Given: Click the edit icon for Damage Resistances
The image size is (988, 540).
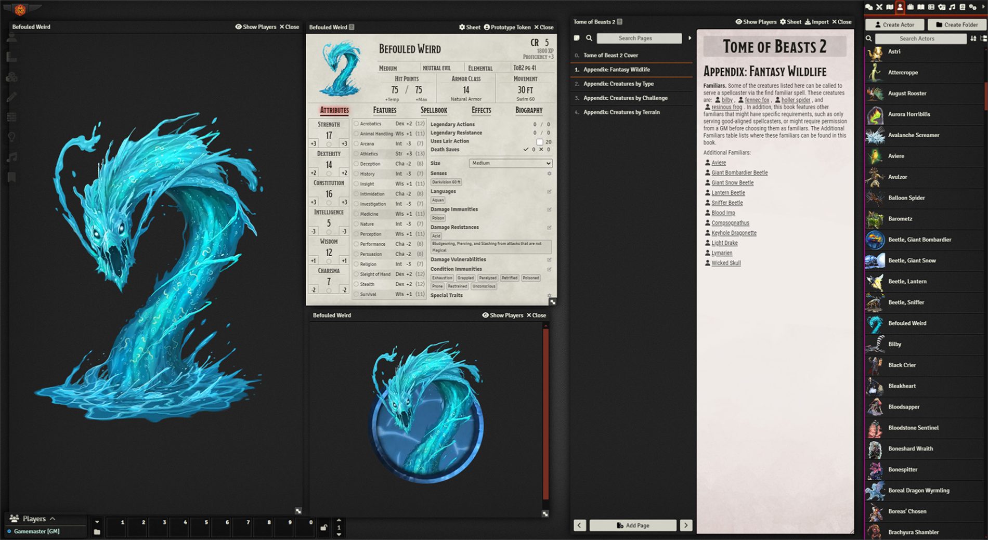Looking at the screenshot, I should [549, 228].
